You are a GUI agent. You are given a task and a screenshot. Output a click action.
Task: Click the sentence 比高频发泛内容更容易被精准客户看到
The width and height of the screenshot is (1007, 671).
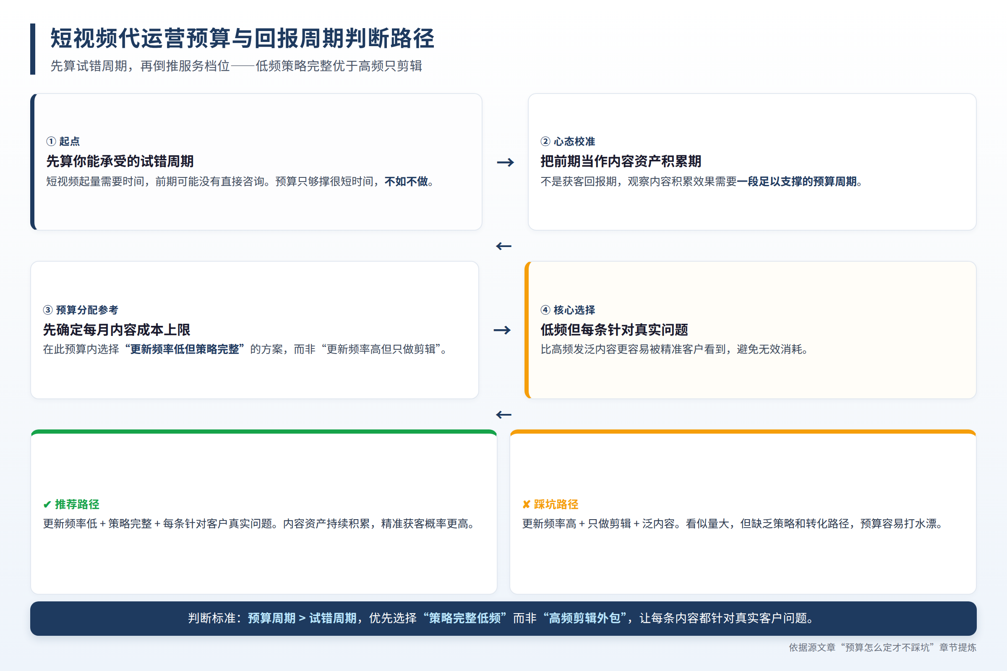point(633,349)
